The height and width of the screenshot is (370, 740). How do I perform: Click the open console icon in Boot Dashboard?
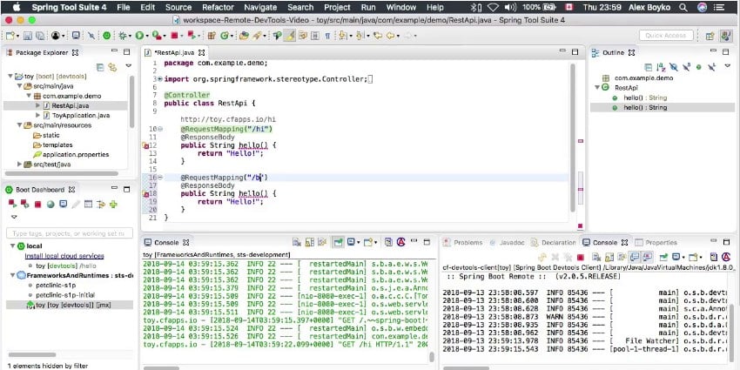(x=63, y=205)
